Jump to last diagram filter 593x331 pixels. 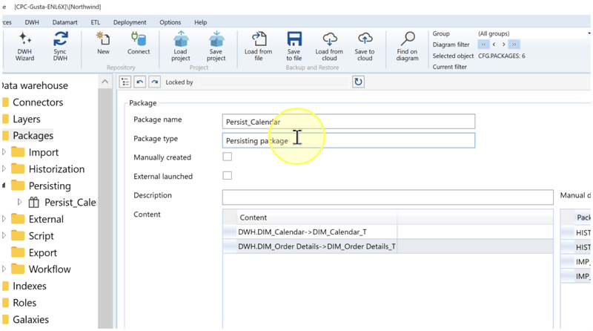(514, 45)
